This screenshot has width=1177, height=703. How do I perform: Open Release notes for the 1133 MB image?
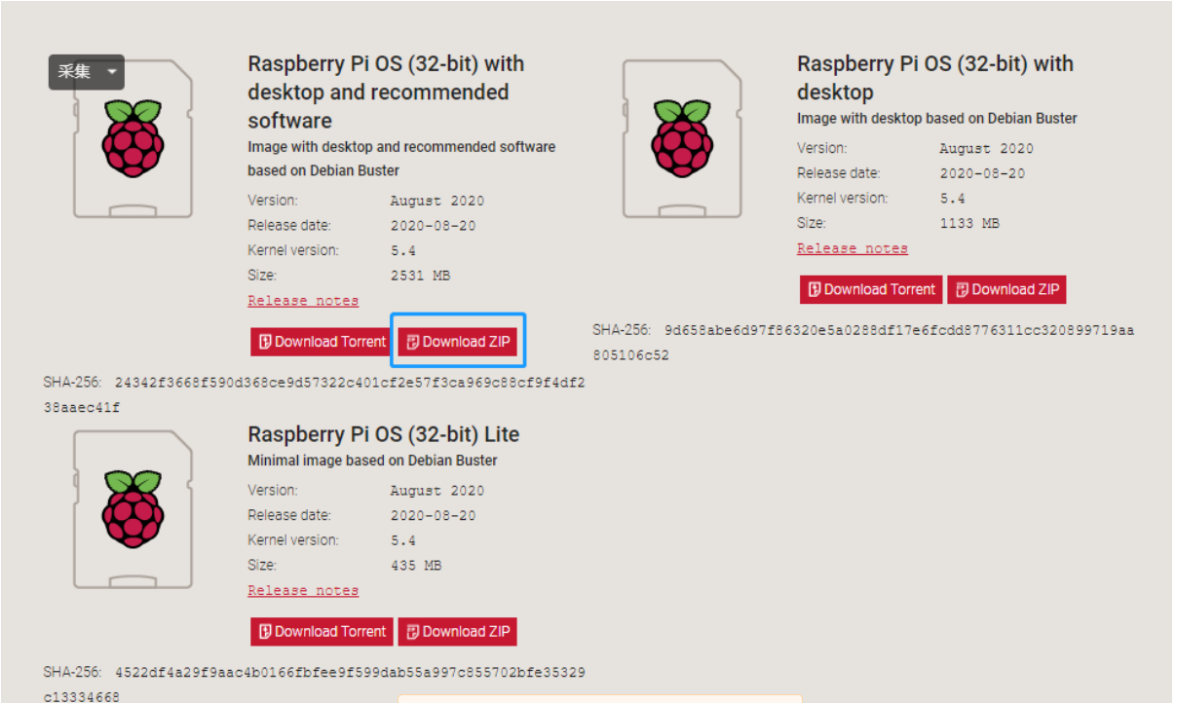point(853,248)
